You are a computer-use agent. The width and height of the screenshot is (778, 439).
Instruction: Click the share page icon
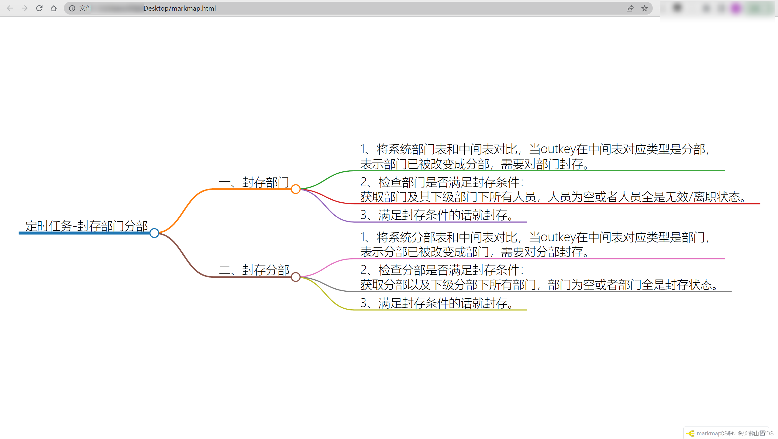630,8
